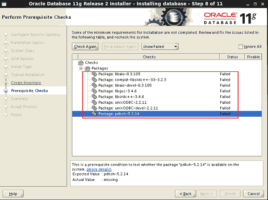Click System Class step
This screenshot has width=268, height=200.
[23, 51]
